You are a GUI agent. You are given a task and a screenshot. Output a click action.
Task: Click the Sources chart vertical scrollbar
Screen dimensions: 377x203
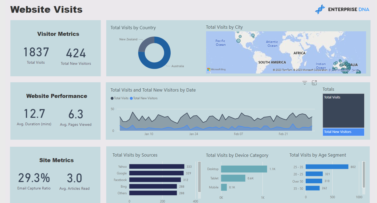click(x=199, y=176)
